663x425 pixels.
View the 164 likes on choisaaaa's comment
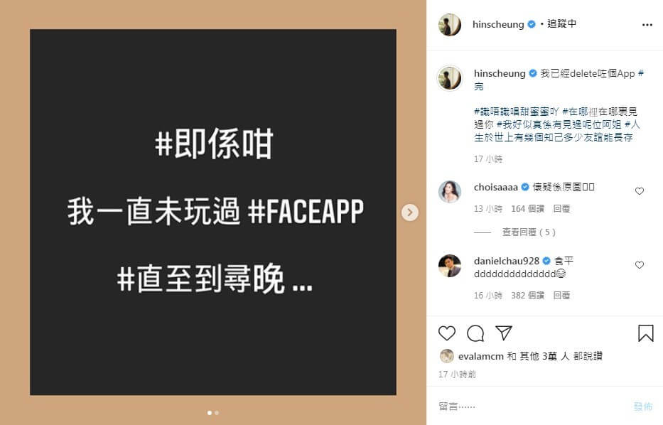click(527, 209)
